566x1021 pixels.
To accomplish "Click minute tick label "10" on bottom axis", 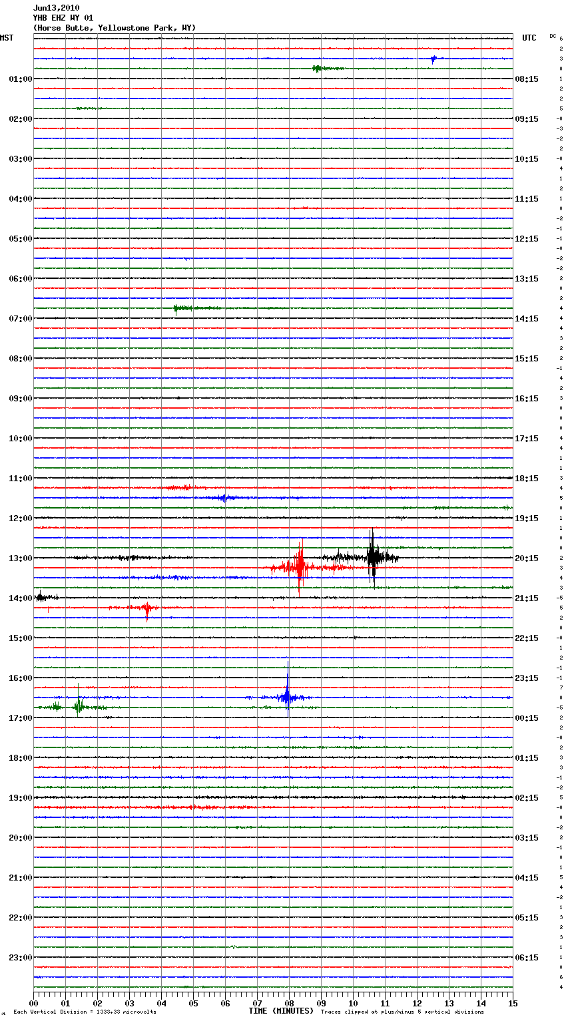I will tap(353, 1003).
